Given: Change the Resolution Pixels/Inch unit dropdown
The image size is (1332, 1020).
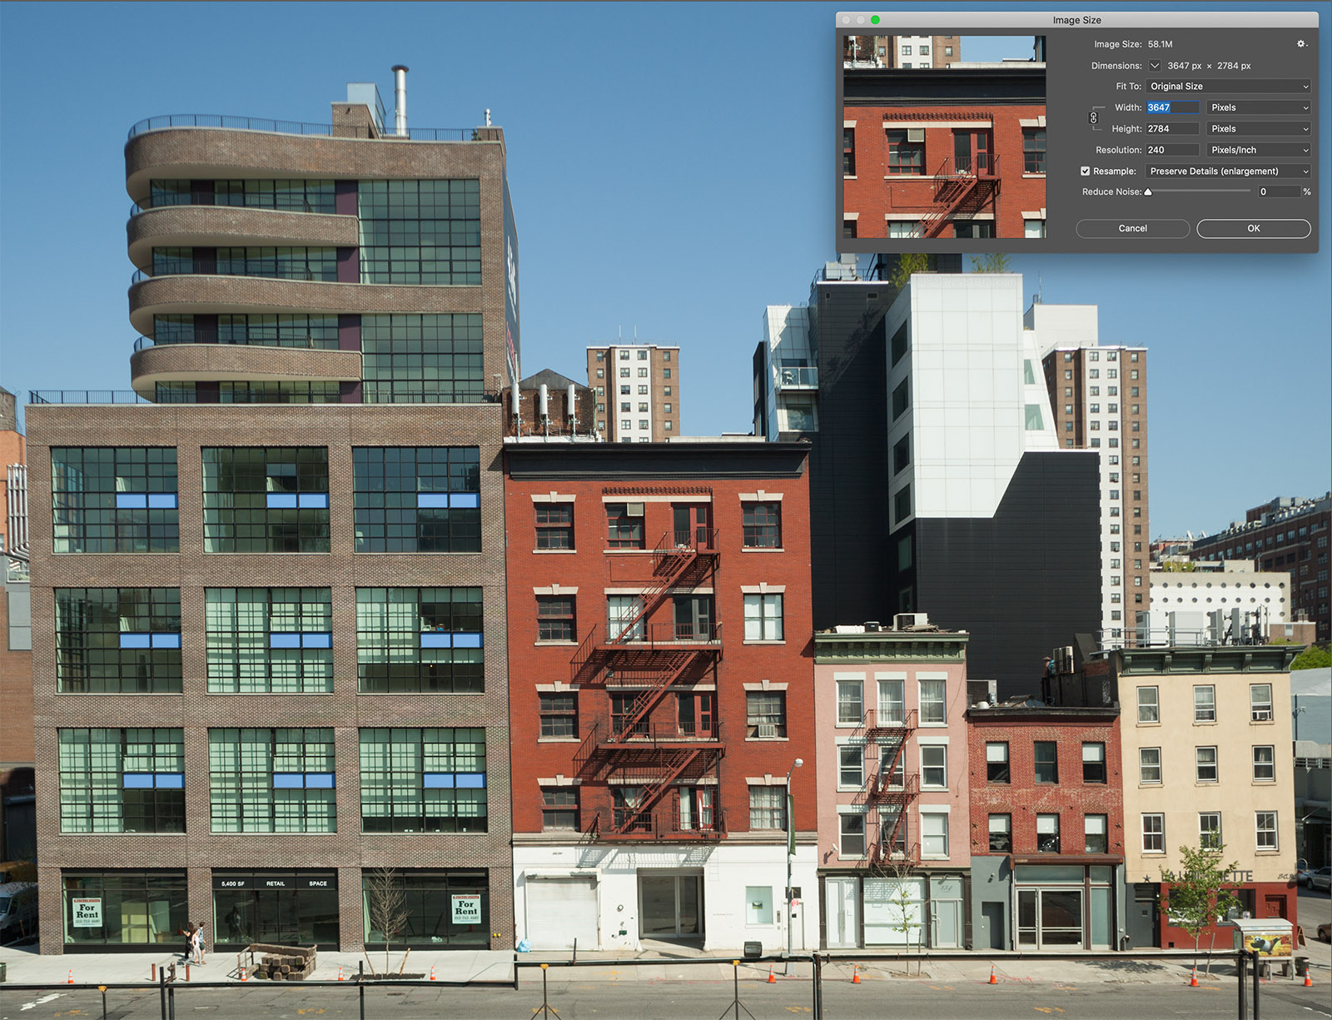Looking at the screenshot, I should coord(1259,150).
